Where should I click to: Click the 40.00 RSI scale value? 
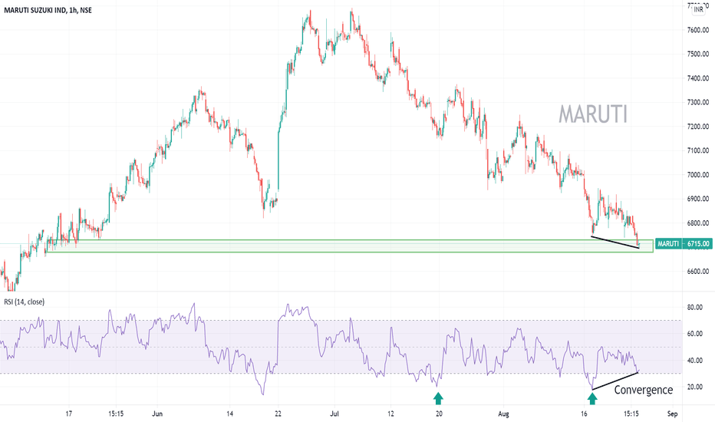point(694,361)
